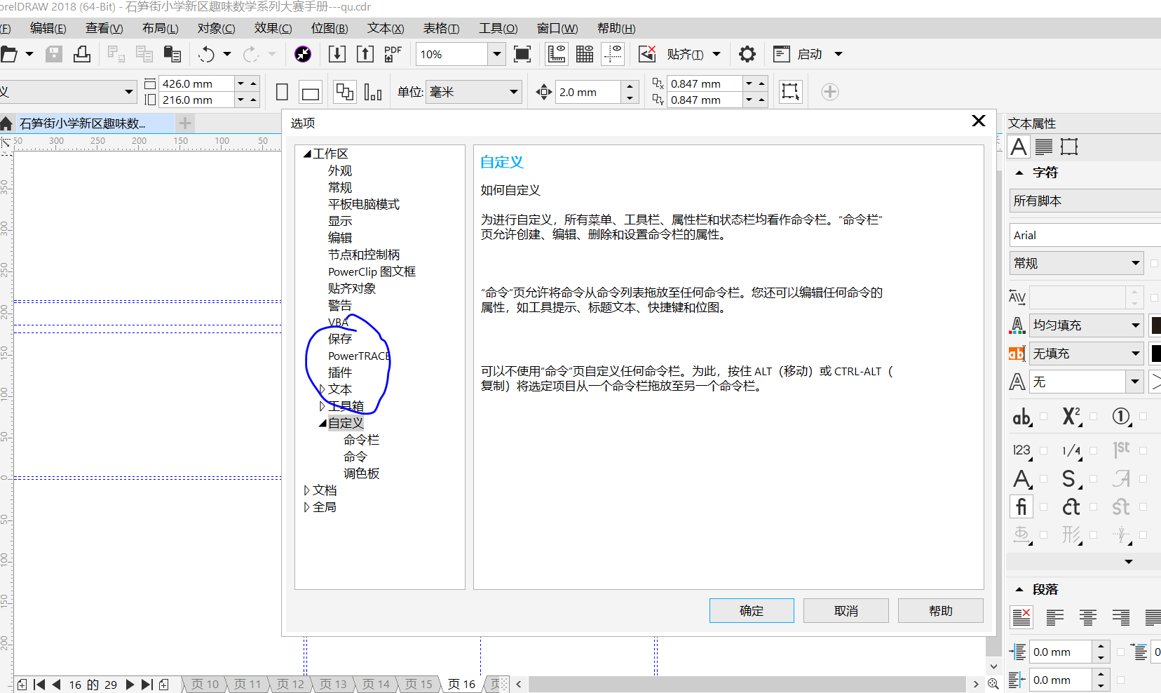
Task: Switch to the 页 14 page tab
Action: point(376,685)
